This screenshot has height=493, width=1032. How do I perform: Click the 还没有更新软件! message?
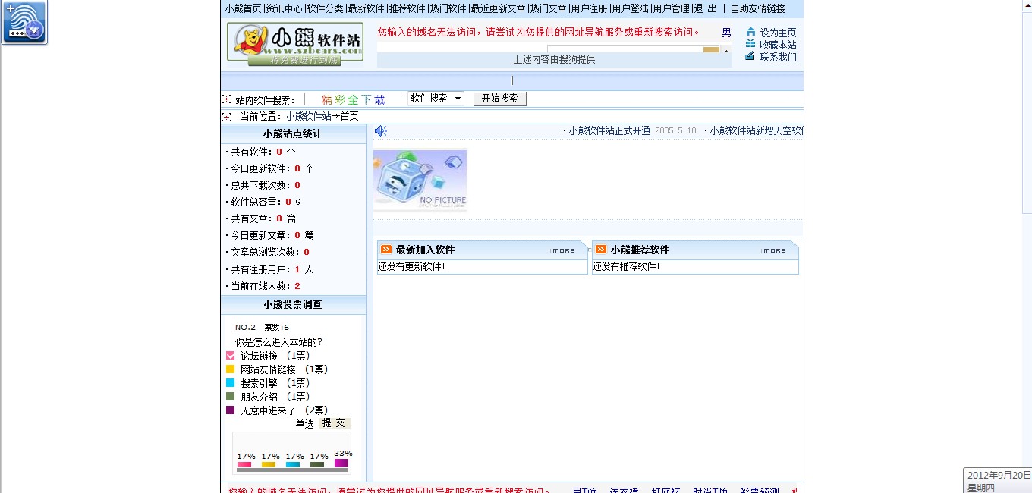coord(412,266)
